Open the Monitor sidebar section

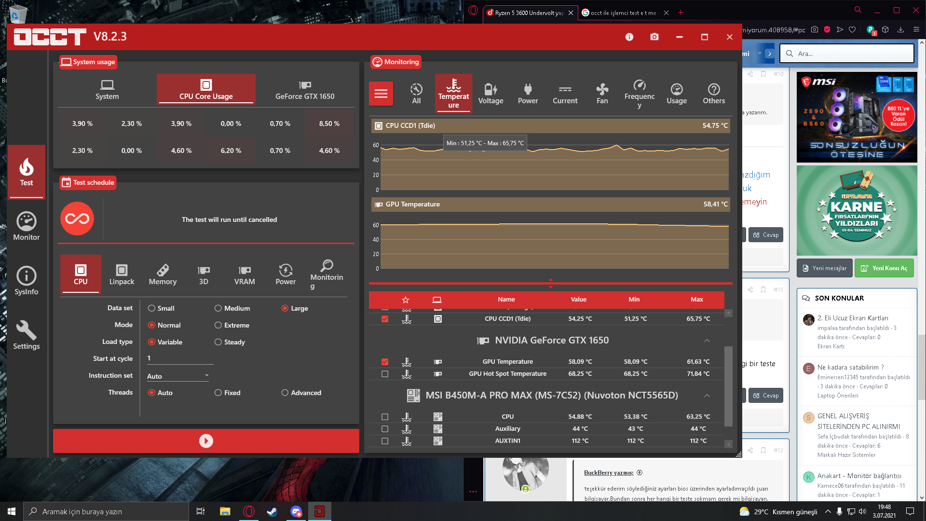pos(27,226)
